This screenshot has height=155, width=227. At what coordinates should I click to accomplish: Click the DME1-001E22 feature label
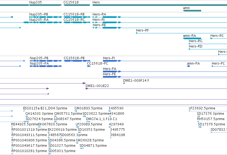point(97,86)
